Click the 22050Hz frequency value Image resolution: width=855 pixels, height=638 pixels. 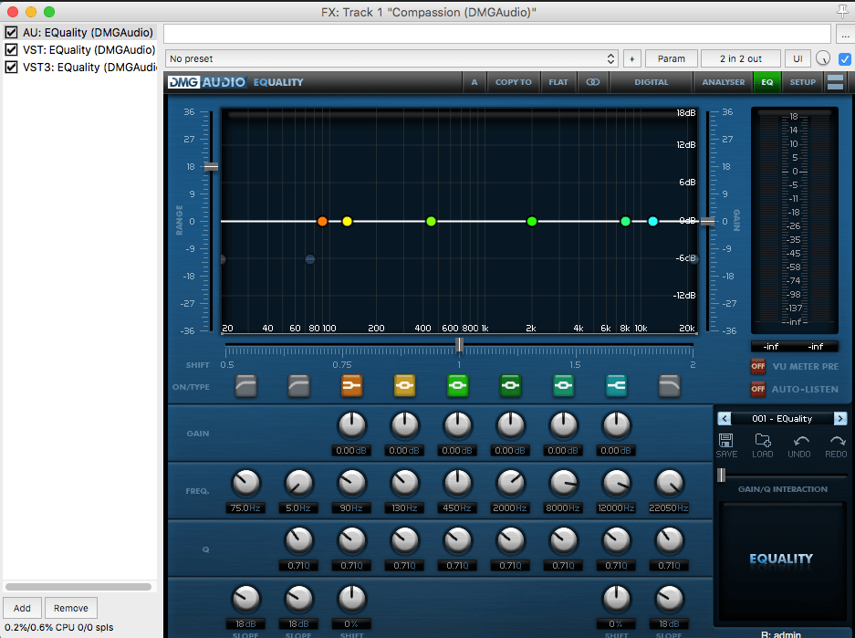pyautogui.click(x=669, y=507)
